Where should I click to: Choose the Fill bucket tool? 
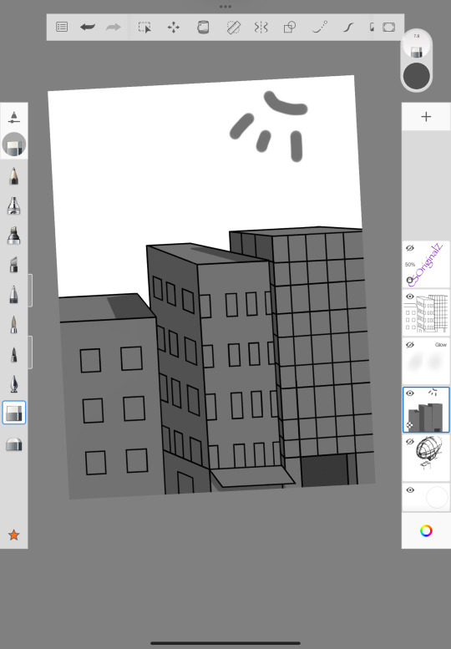pos(203,28)
